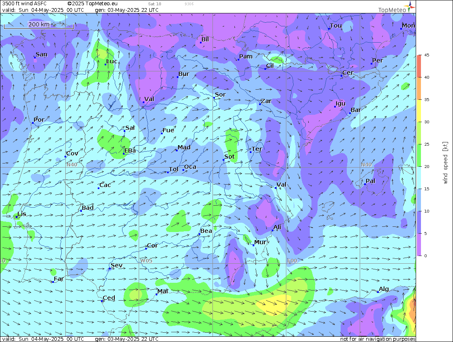This screenshot has width=453, height=342.
Task: Click 'not for air navigation purposes' footer text
Action: (x=378, y=339)
